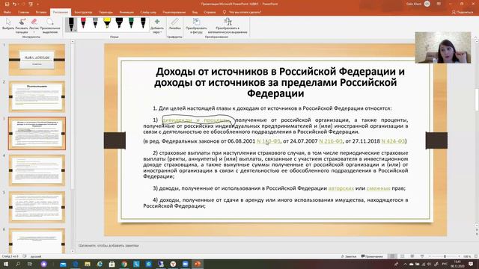Screen dimensions: 479x269
Task: Click Преобразовать в математическое выражение
Action: click(x=228, y=25)
